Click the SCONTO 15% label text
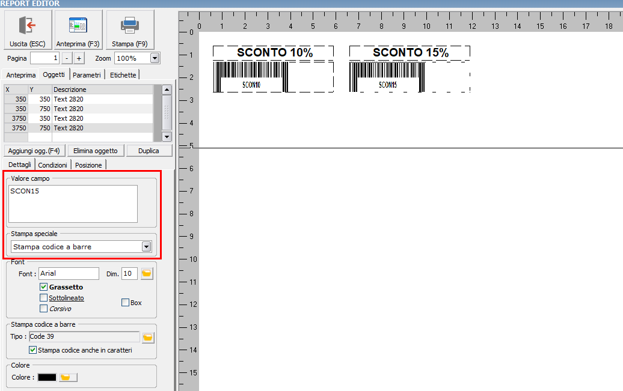 pyautogui.click(x=411, y=52)
